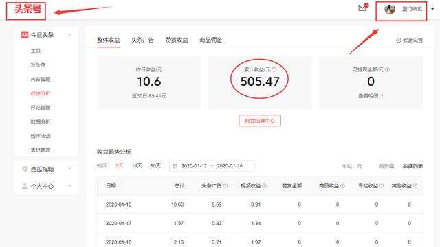
Task: Click end date 2020-01-18 field
Action: 230,166
